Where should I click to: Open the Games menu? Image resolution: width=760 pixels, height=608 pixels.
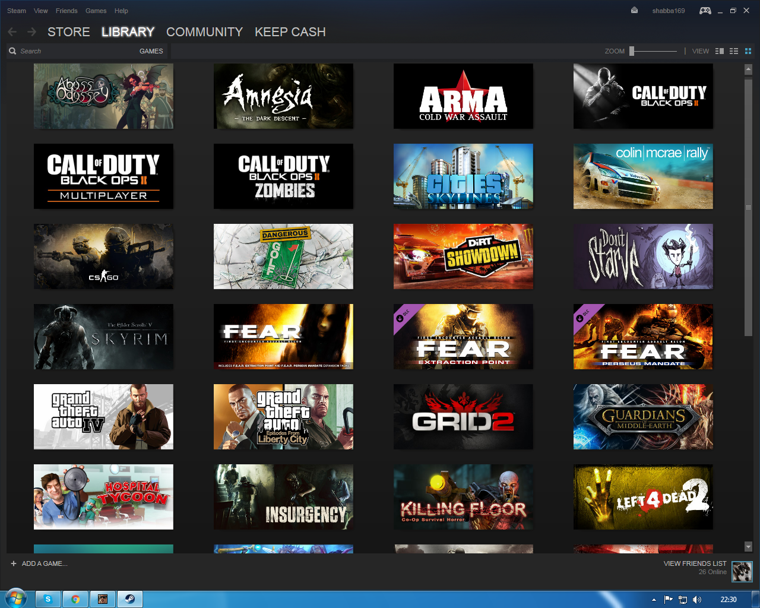pyautogui.click(x=96, y=11)
